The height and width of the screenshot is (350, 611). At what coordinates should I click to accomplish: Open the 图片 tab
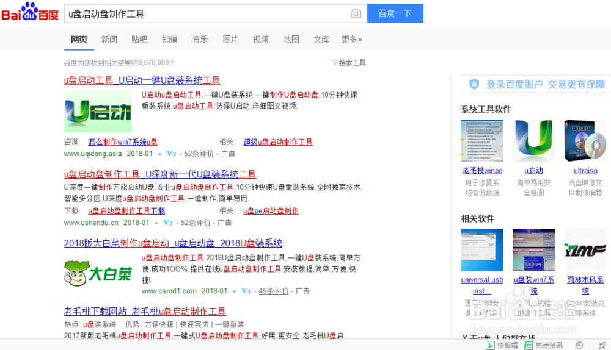click(230, 40)
